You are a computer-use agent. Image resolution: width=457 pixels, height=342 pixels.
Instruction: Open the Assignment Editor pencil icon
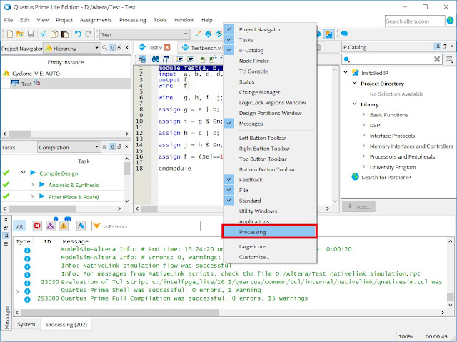(198, 34)
